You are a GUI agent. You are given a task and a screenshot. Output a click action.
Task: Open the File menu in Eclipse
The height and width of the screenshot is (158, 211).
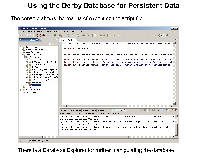point(20,31)
